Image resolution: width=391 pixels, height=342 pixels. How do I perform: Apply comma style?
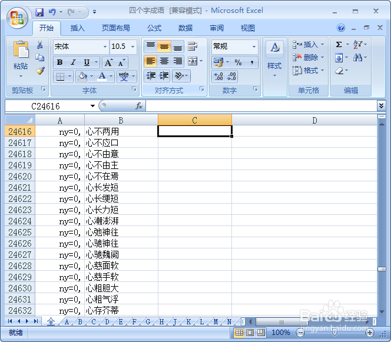pyautogui.click(x=252, y=62)
